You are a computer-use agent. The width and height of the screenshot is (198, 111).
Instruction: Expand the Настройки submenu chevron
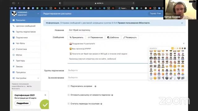point(38,78)
